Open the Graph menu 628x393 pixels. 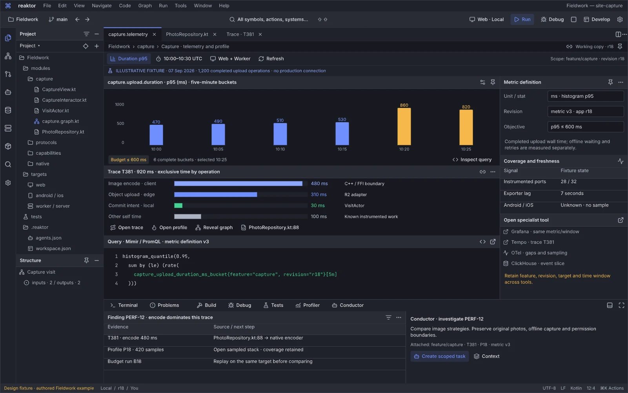tap(145, 5)
